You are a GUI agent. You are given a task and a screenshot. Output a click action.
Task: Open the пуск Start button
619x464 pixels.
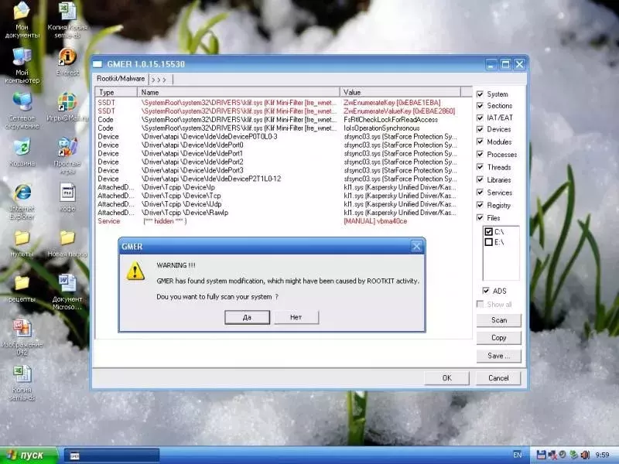29,455
